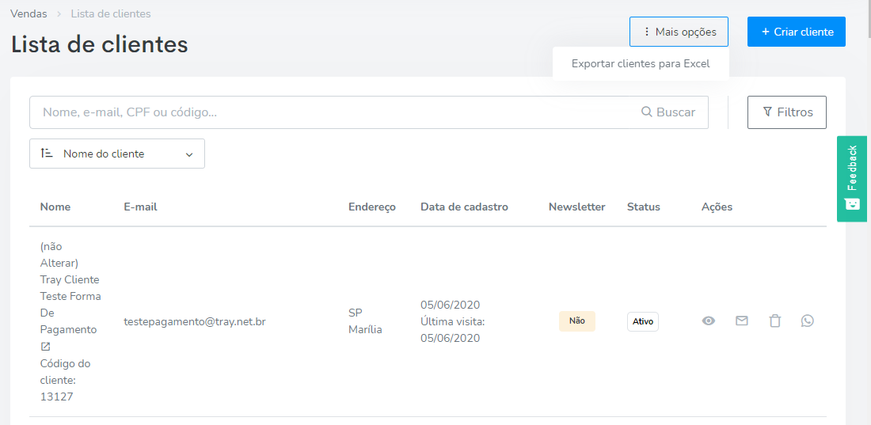Click the Status column header
This screenshot has width=871, height=425.
[644, 207]
